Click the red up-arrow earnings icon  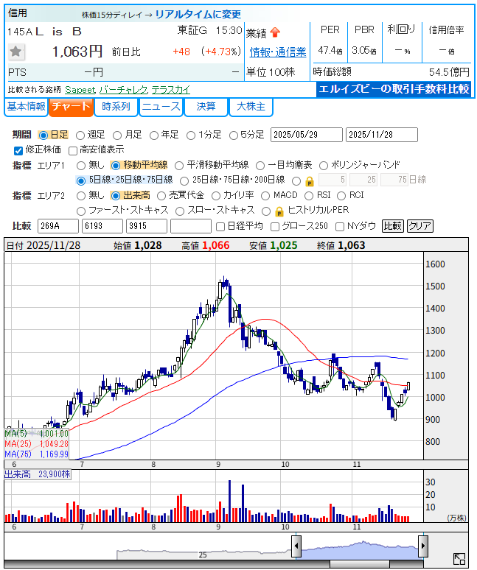[275, 32]
